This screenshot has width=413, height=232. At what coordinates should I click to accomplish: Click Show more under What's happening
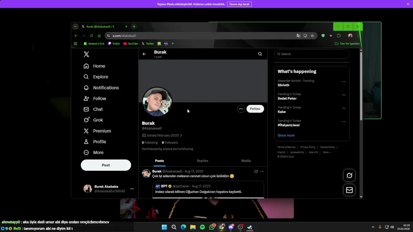pos(286,135)
